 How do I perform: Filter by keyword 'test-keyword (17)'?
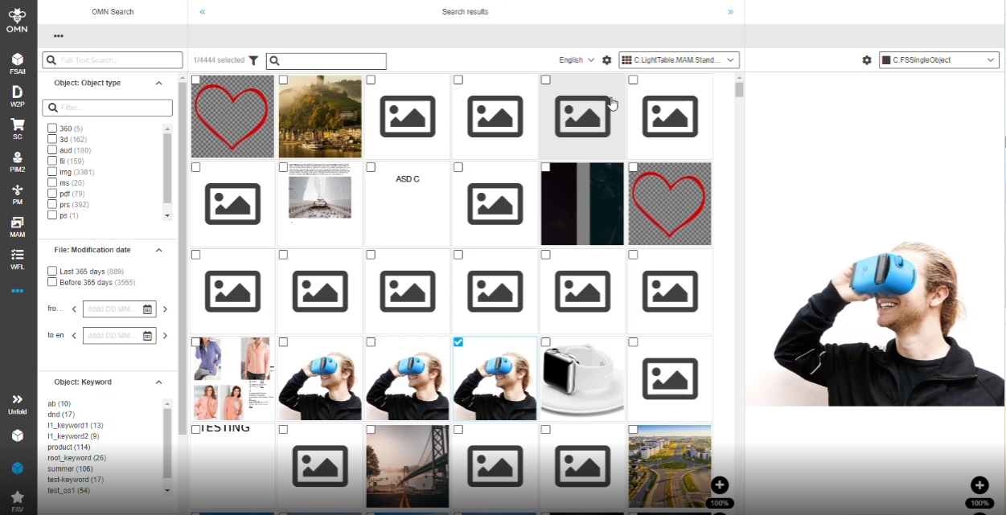tap(76, 480)
